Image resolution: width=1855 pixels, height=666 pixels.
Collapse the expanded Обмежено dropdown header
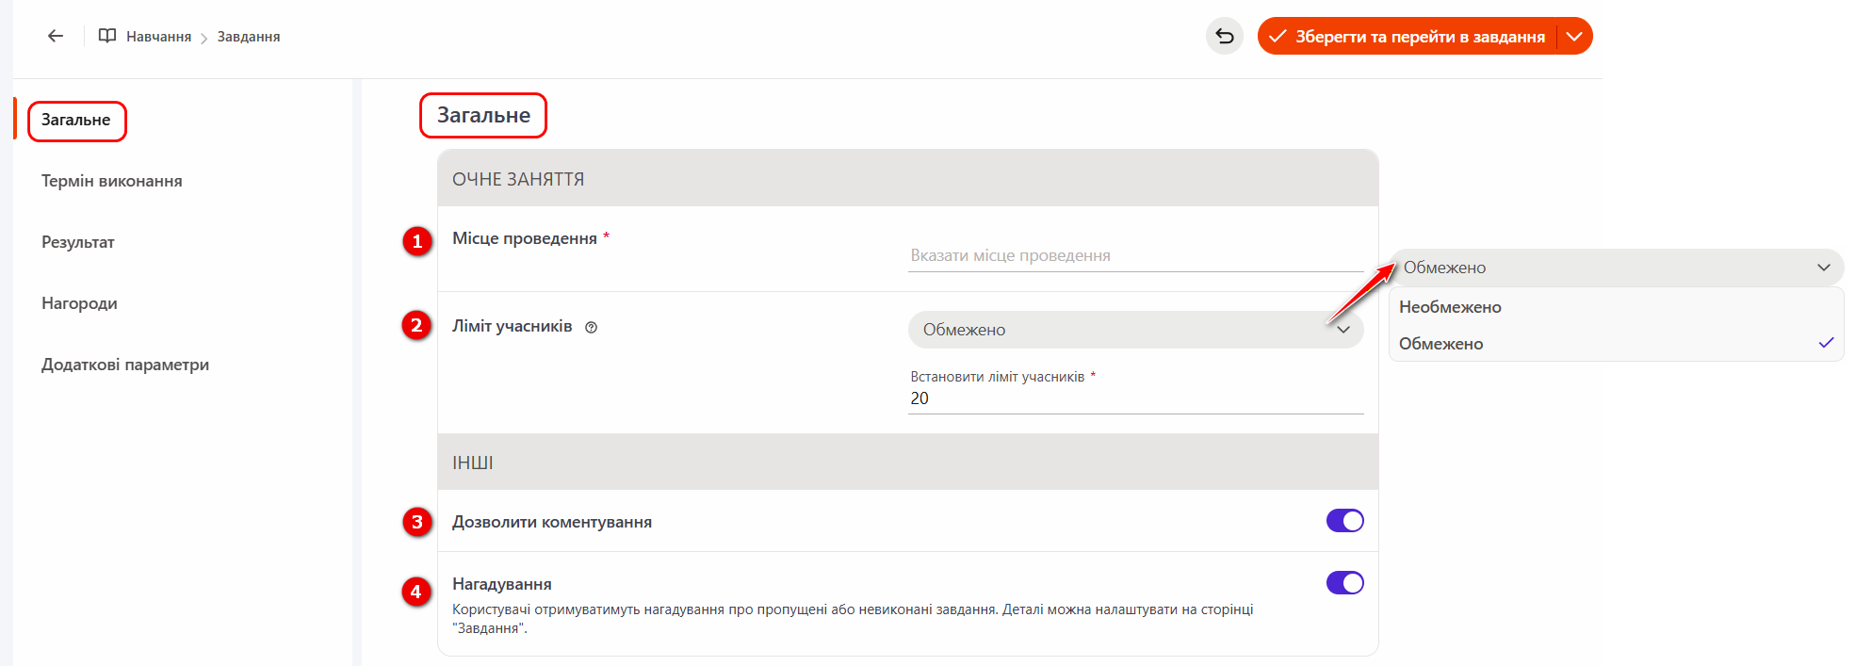coord(1615,268)
